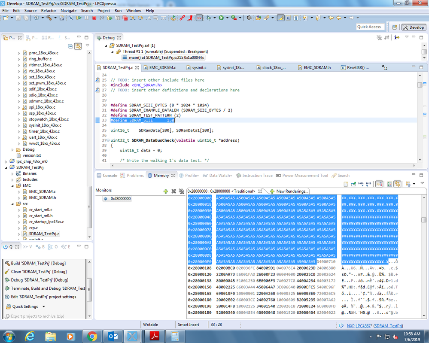
Task: Click the Debug bug icon in the main toolbar
Action: 209,18
